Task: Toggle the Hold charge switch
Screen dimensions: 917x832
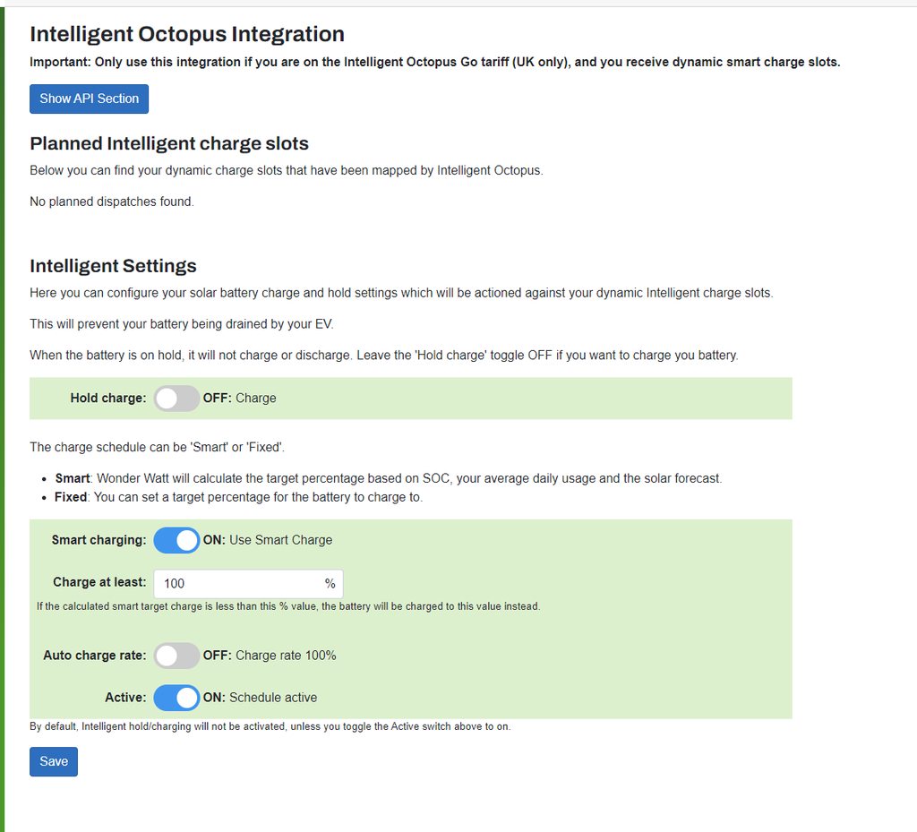Action: (x=176, y=399)
